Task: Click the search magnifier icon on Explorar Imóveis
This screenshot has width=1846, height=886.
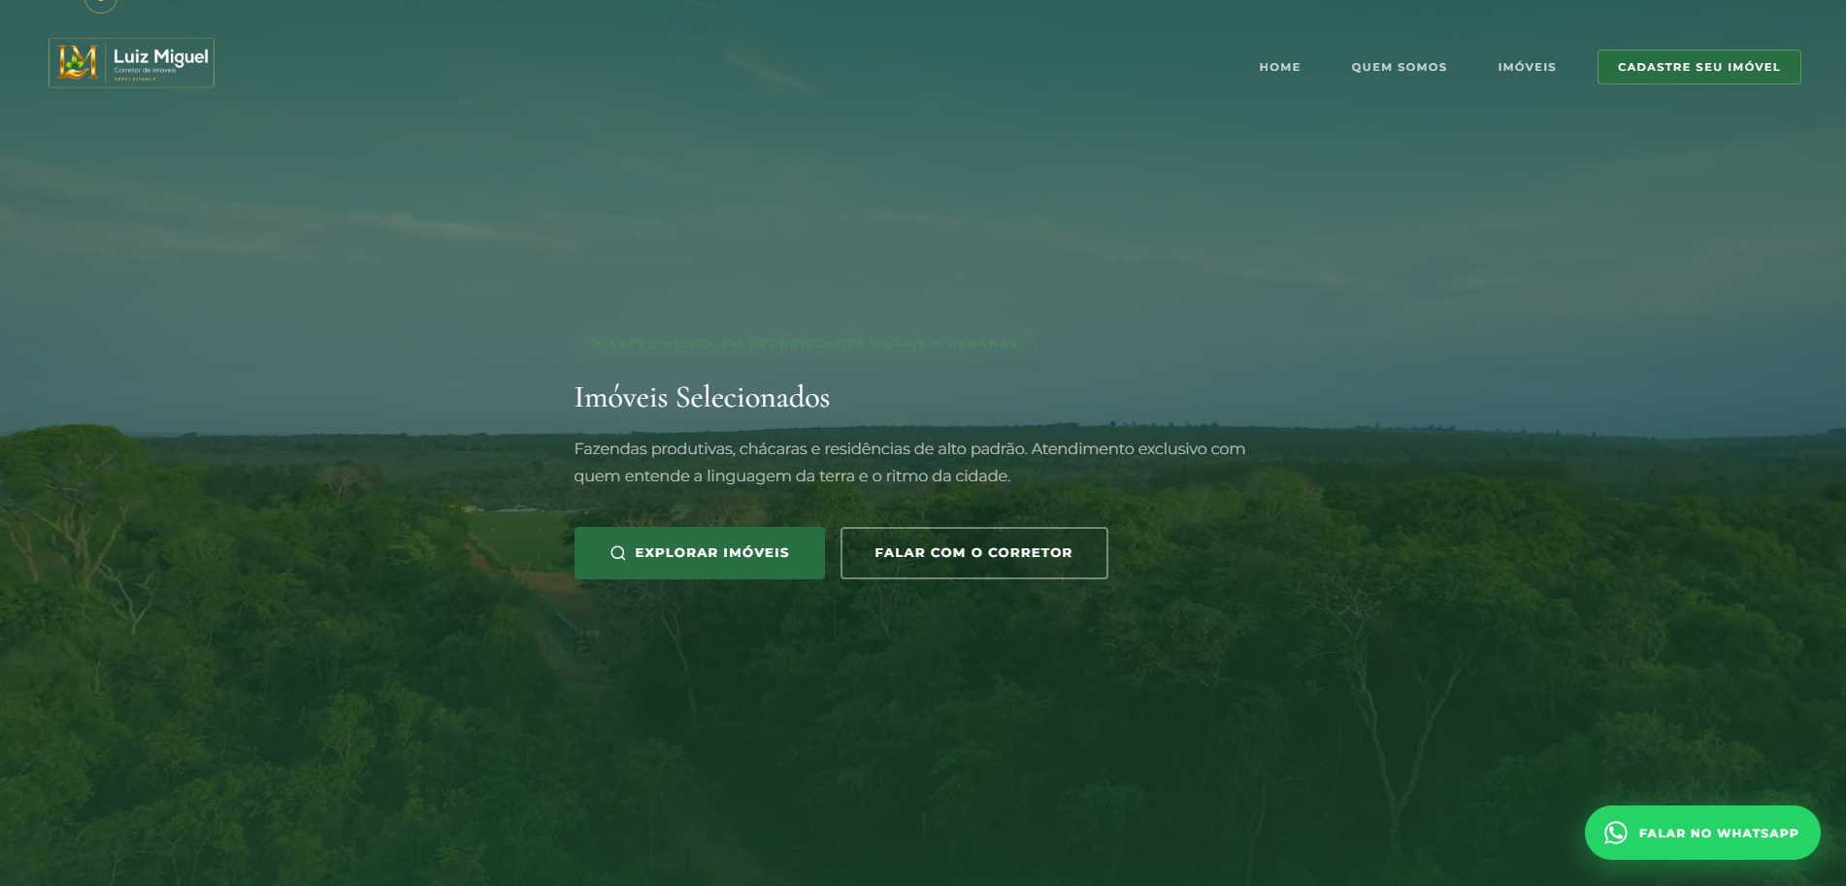Action: click(x=617, y=553)
